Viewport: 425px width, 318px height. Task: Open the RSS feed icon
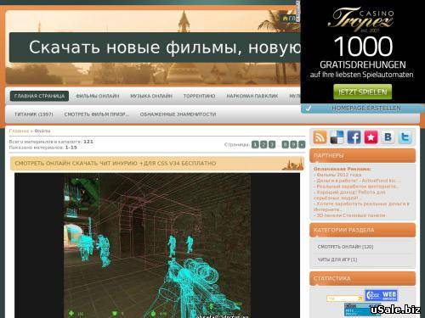(320, 137)
